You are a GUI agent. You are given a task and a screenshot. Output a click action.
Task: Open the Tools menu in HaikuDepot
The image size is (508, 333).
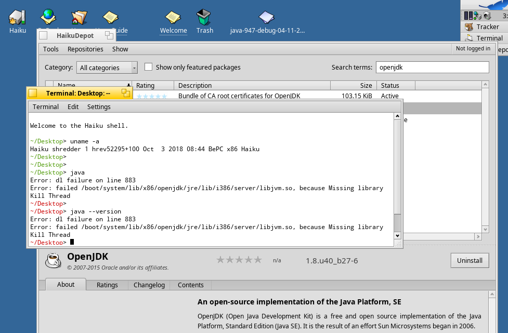coord(51,49)
